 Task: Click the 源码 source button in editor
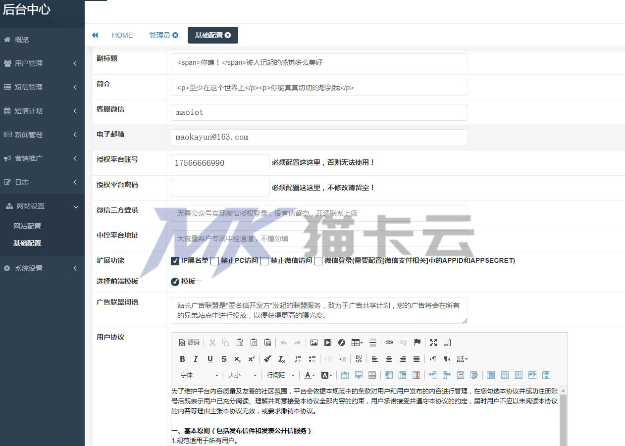point(189,343)
